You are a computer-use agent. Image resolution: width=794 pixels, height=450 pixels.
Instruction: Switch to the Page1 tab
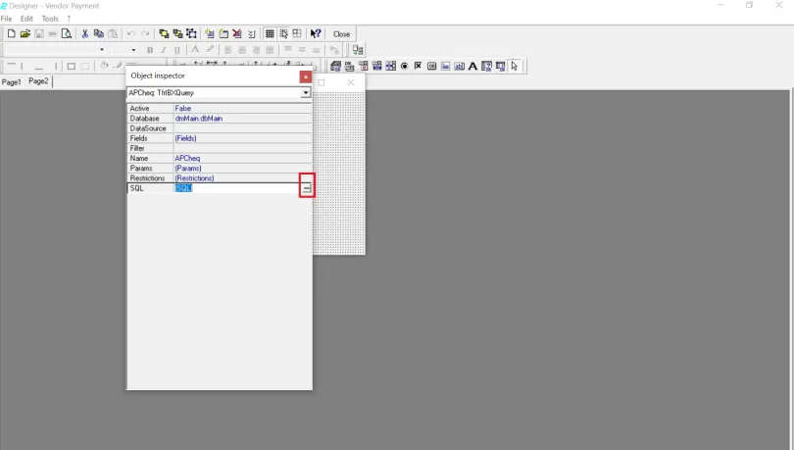click(12, 82)
